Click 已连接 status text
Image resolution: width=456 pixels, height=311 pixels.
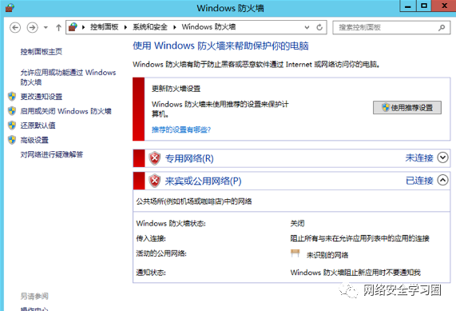pyautogui.click(x=419, y=181)
